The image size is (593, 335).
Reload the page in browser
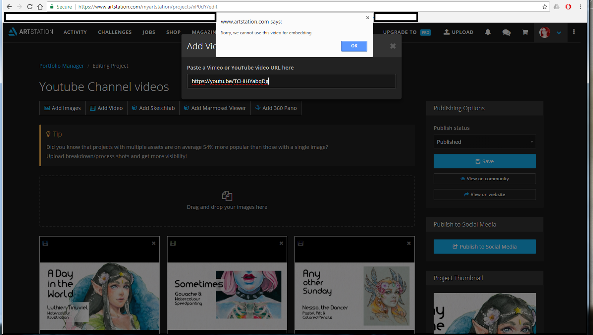(30, 7)
